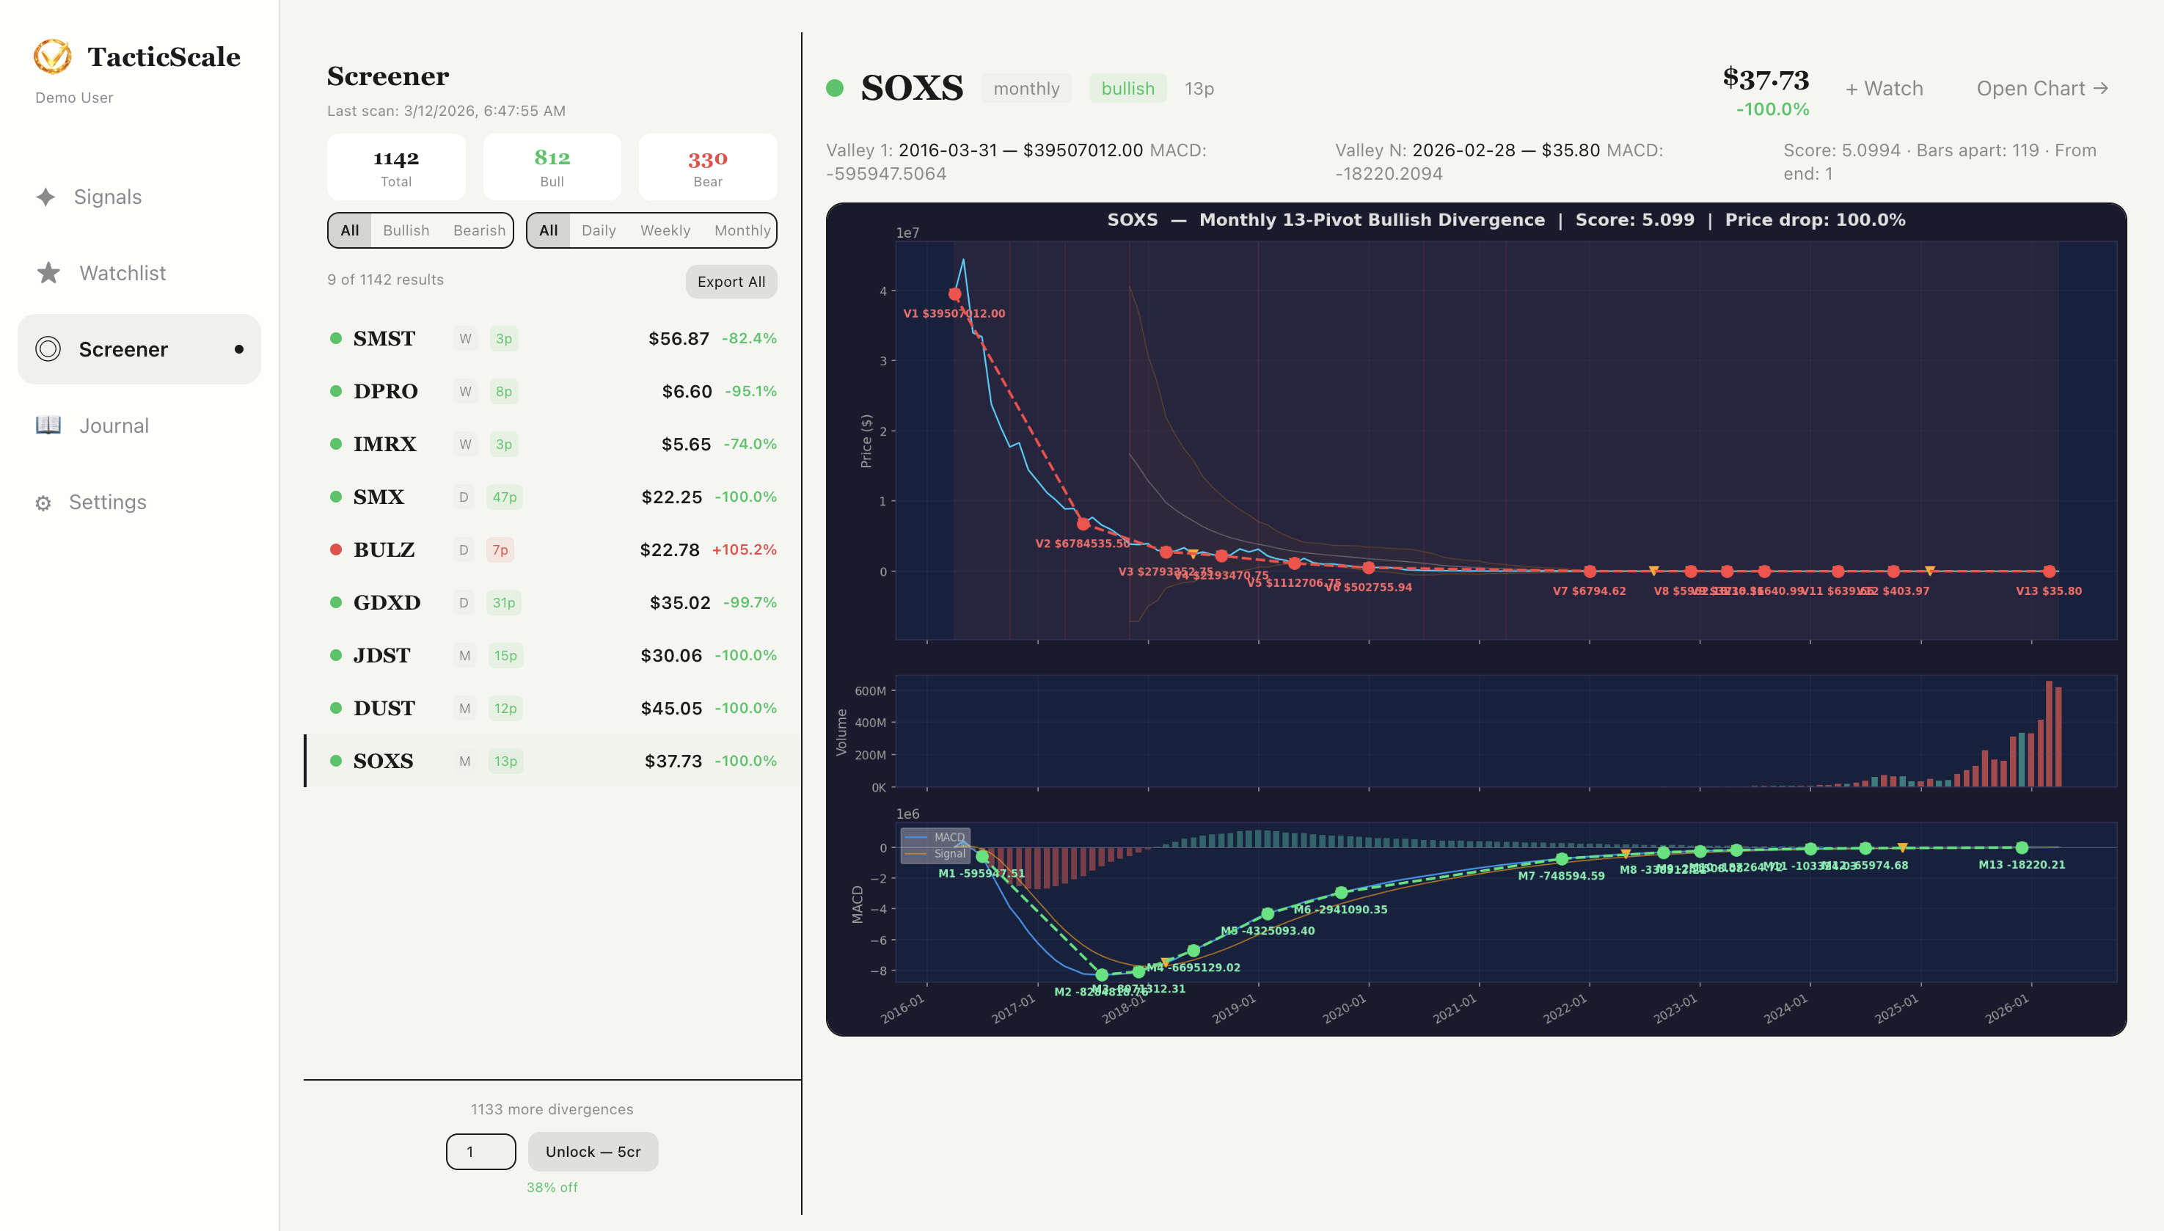Click the Watchlist star icon
Viewport: 2164px width, 1231px height.
pos(48,273)
